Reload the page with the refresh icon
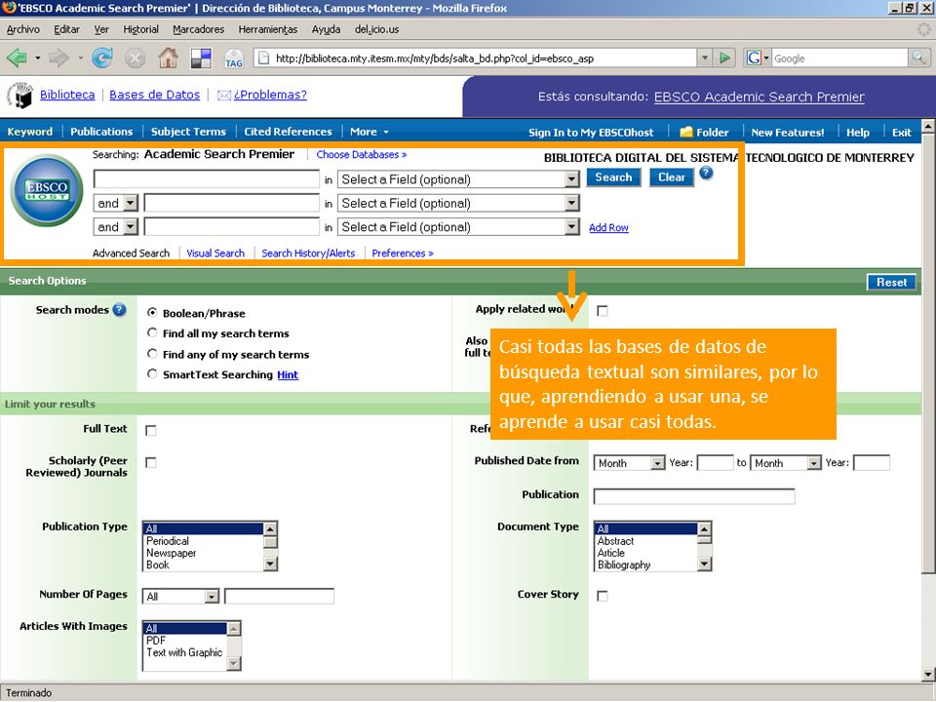 point(102,58)
